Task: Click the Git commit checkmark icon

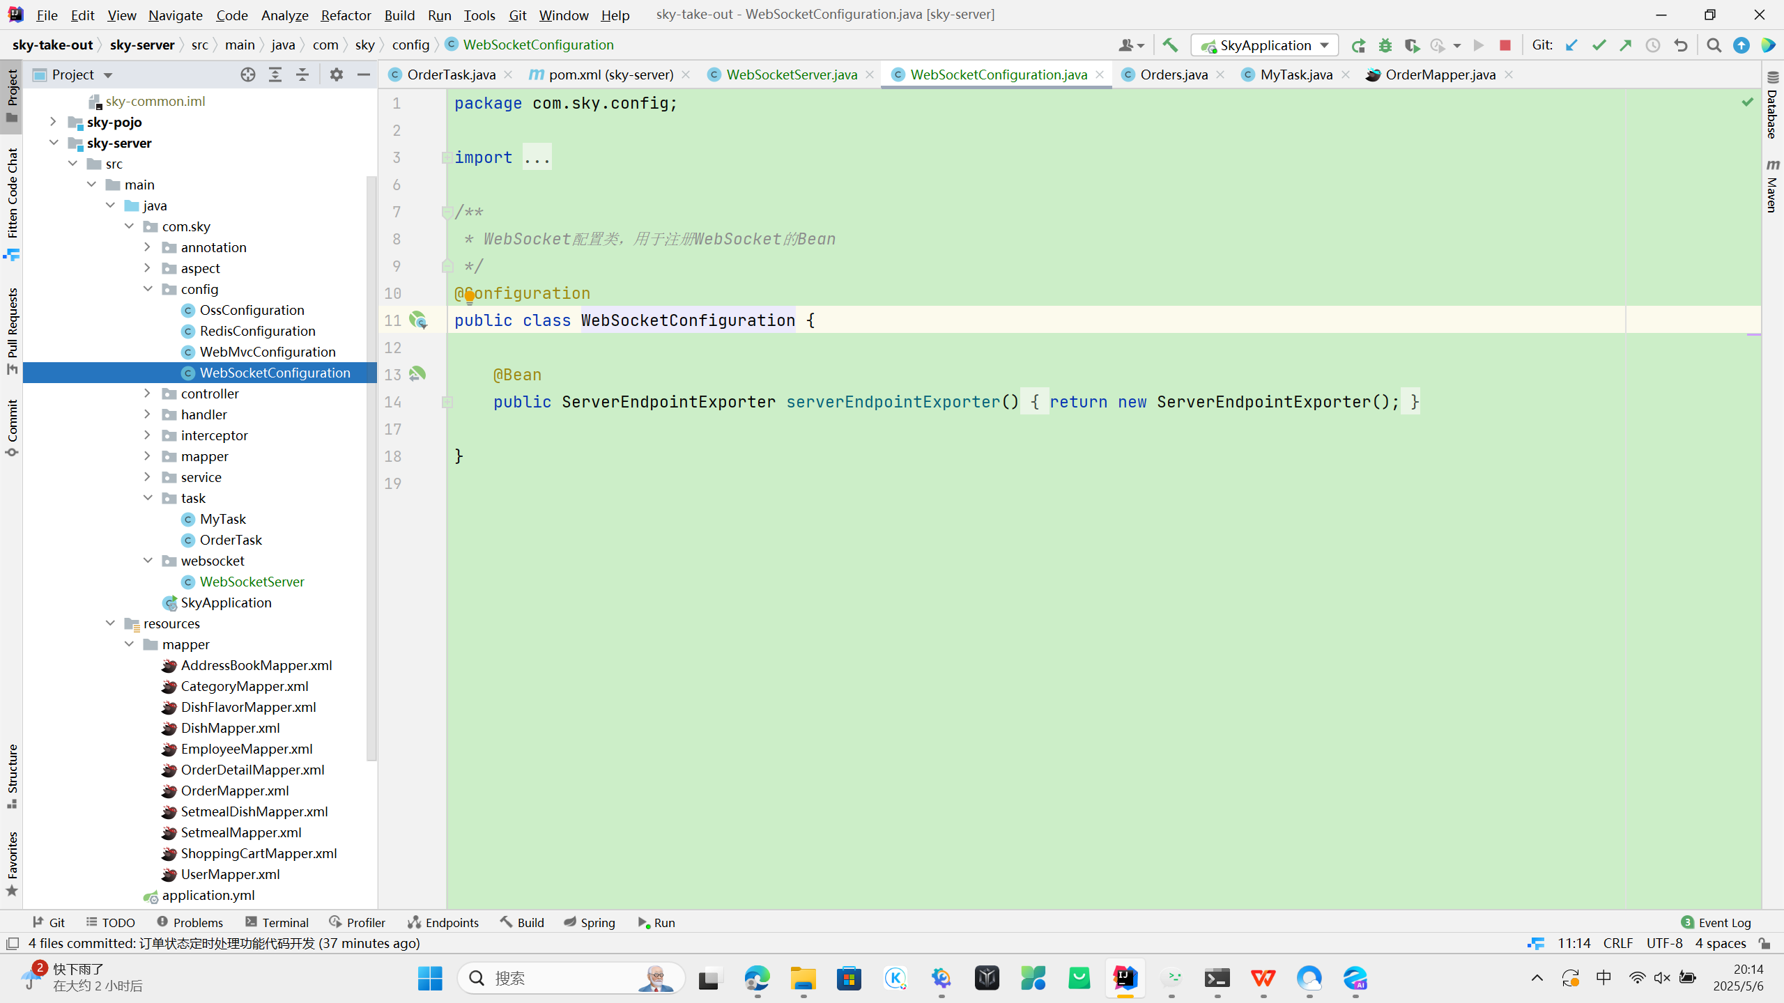Action: click(1599, 45)
